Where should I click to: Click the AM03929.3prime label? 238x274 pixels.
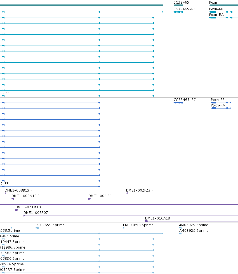(194, 225)
